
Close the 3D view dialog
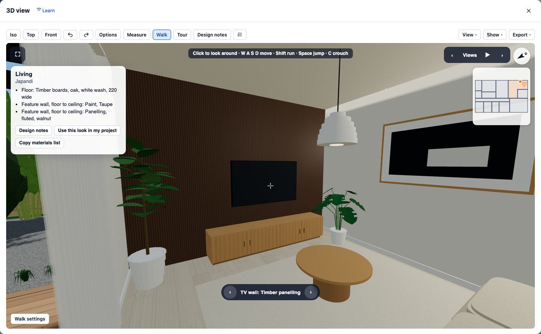[529, 11]
